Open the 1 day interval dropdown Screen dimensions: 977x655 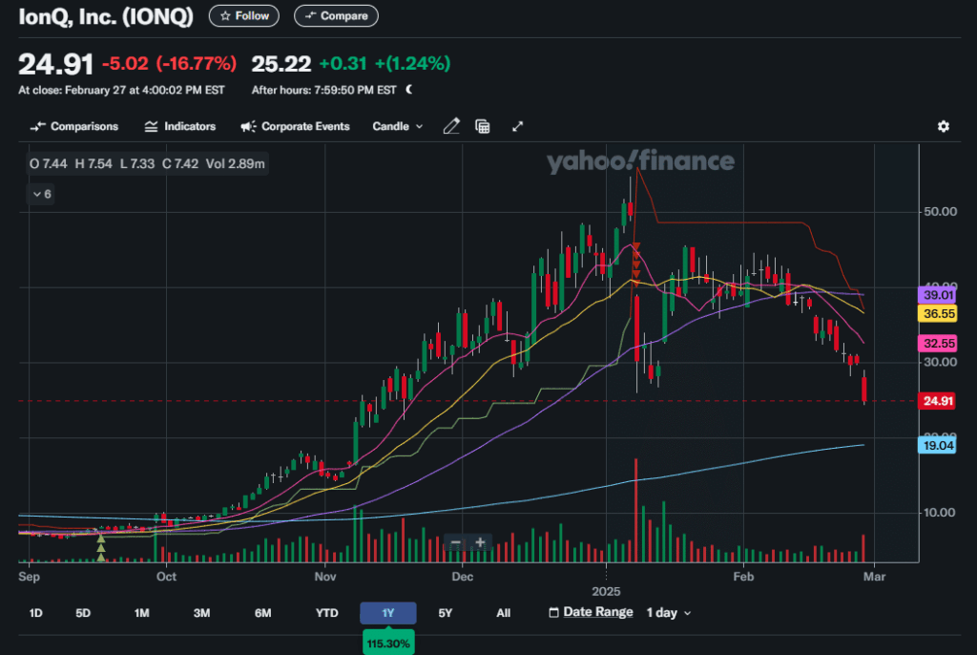[x=668, y=612]
